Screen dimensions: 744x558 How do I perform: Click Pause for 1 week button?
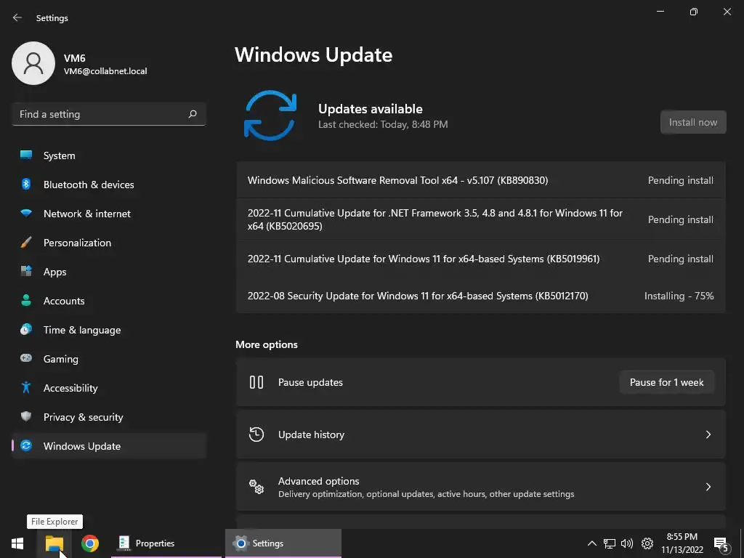click(x=667, y=382)
